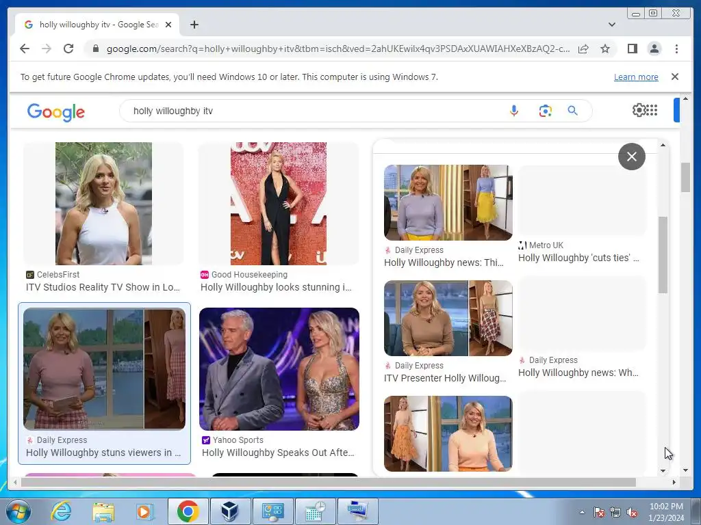The height and width of the screenshot is (525, 701).
Task: Click the CelebsFirst source label
Action: click(58, 275)
